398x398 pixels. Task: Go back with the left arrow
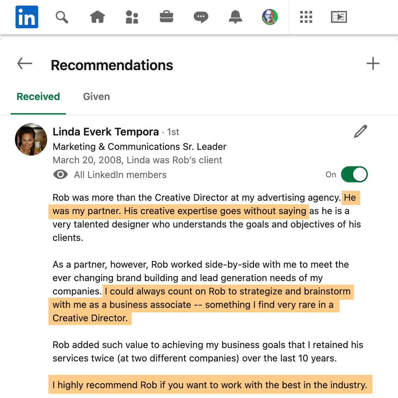point(25,63)
